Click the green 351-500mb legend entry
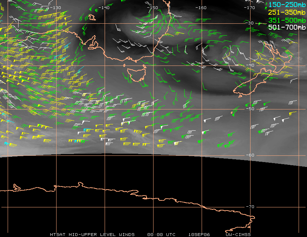This screenshot has width=307, height=237. pos(287,20)
